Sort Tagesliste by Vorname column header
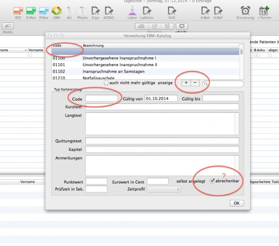 (x=36, y=50)
